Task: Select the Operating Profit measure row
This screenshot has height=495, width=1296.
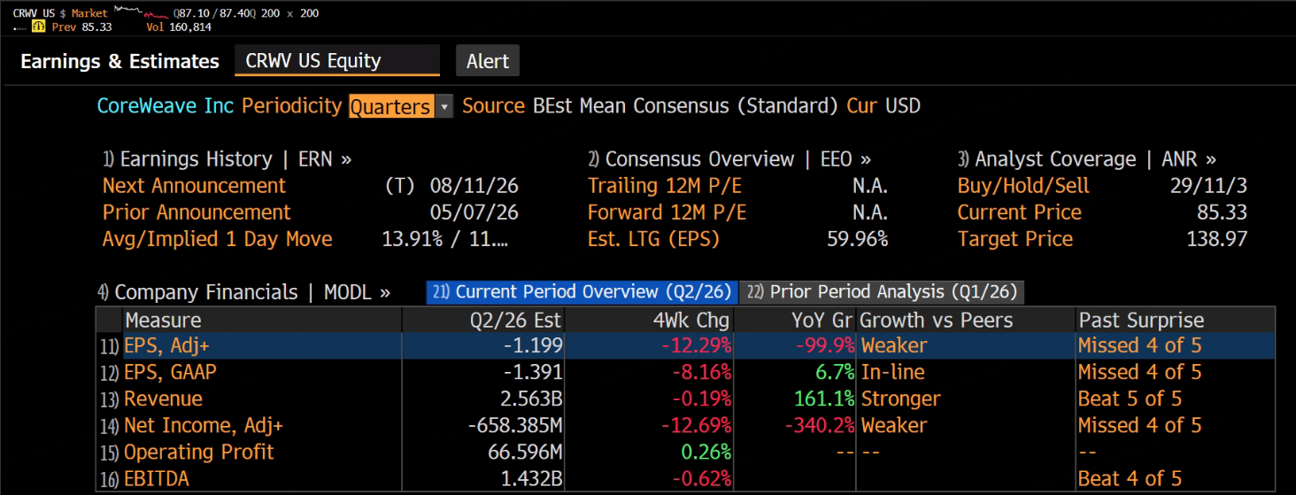Action: tap(686, 452)
